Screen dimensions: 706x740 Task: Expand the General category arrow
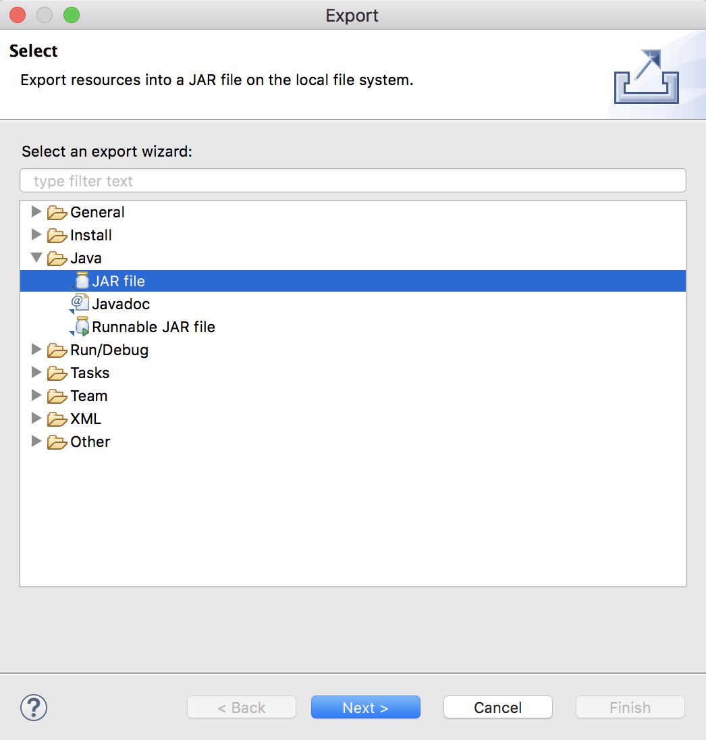point(36,212)
